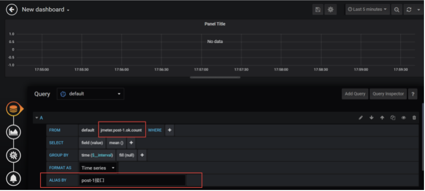Select the jmeter.post-1.ok.count measurement
425x191 pixels.
coord(121,130)
